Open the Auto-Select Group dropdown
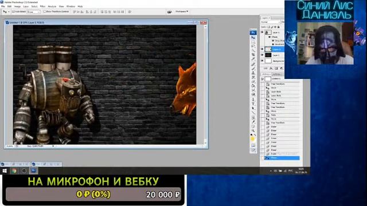367x206 pixels. [33, 11]
